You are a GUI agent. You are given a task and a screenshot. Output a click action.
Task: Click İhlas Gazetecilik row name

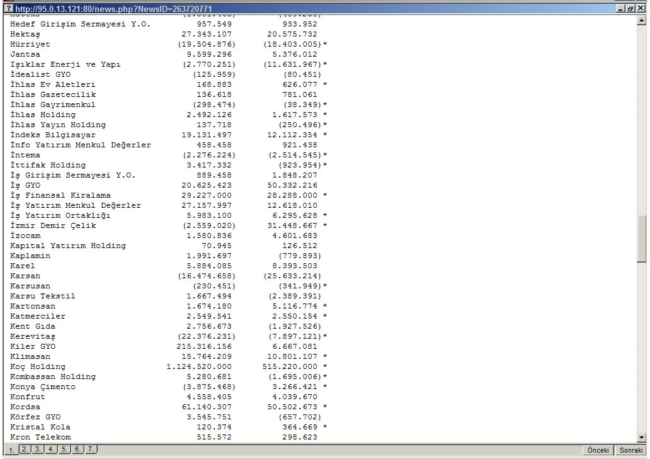point(53,94)
